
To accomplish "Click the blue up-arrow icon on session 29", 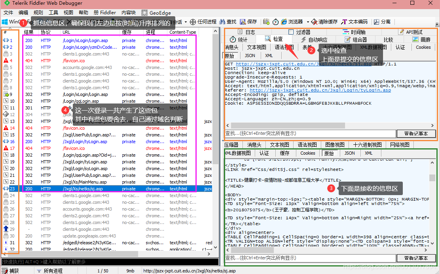I will click(6, 229).
